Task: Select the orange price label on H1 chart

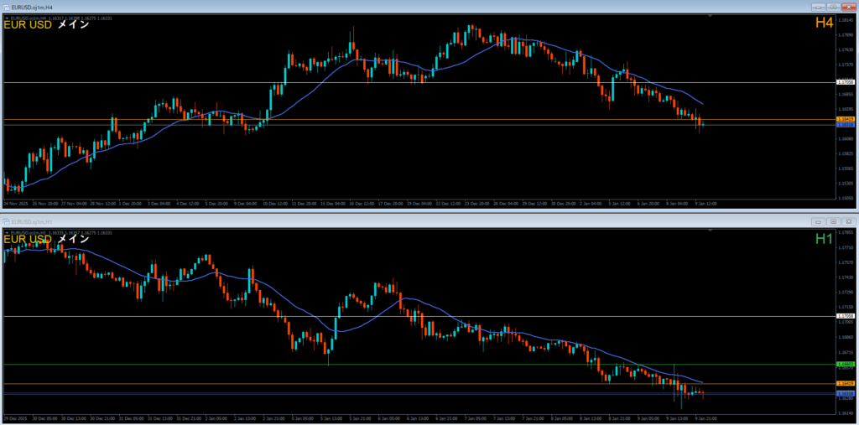Action: click(846, 384)
